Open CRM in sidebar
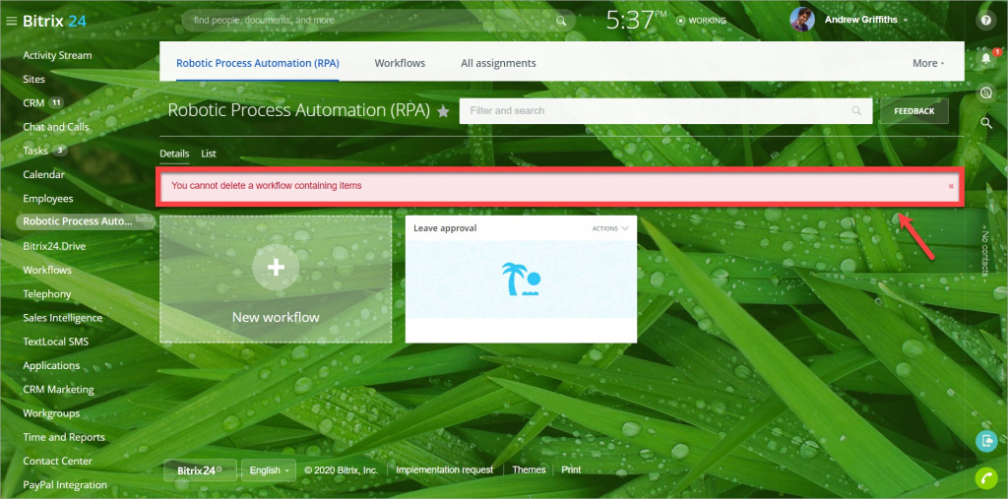1008x499 pixels. 33,103
